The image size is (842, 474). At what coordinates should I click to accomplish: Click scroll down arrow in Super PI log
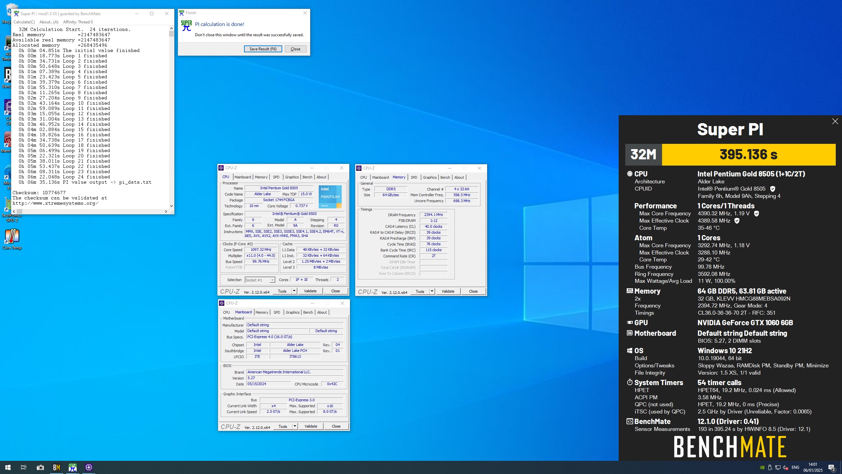pyautogui.click(x=171, y=206)
